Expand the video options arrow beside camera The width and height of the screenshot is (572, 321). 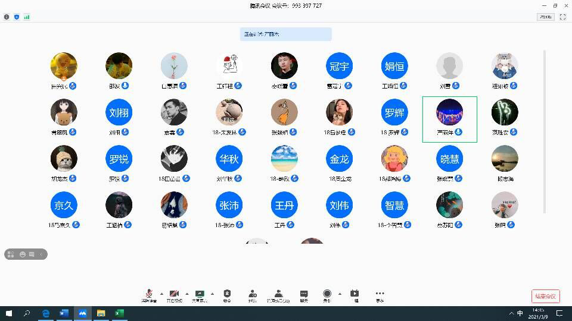[186, 294]
